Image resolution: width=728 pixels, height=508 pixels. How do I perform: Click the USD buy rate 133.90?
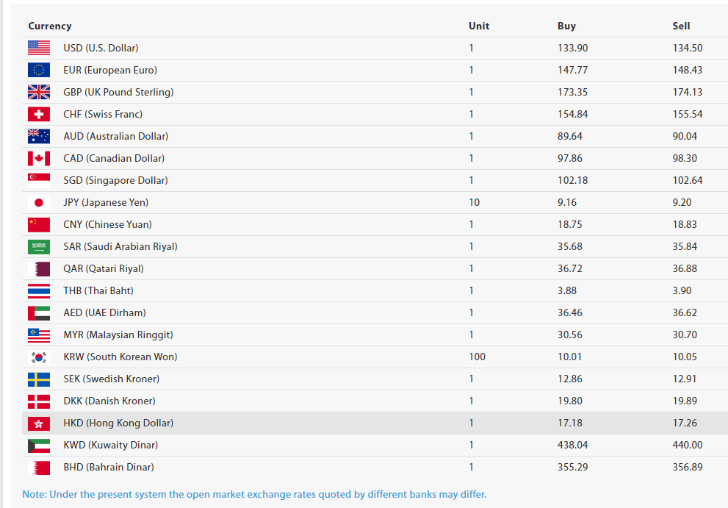tap(572, 48)
